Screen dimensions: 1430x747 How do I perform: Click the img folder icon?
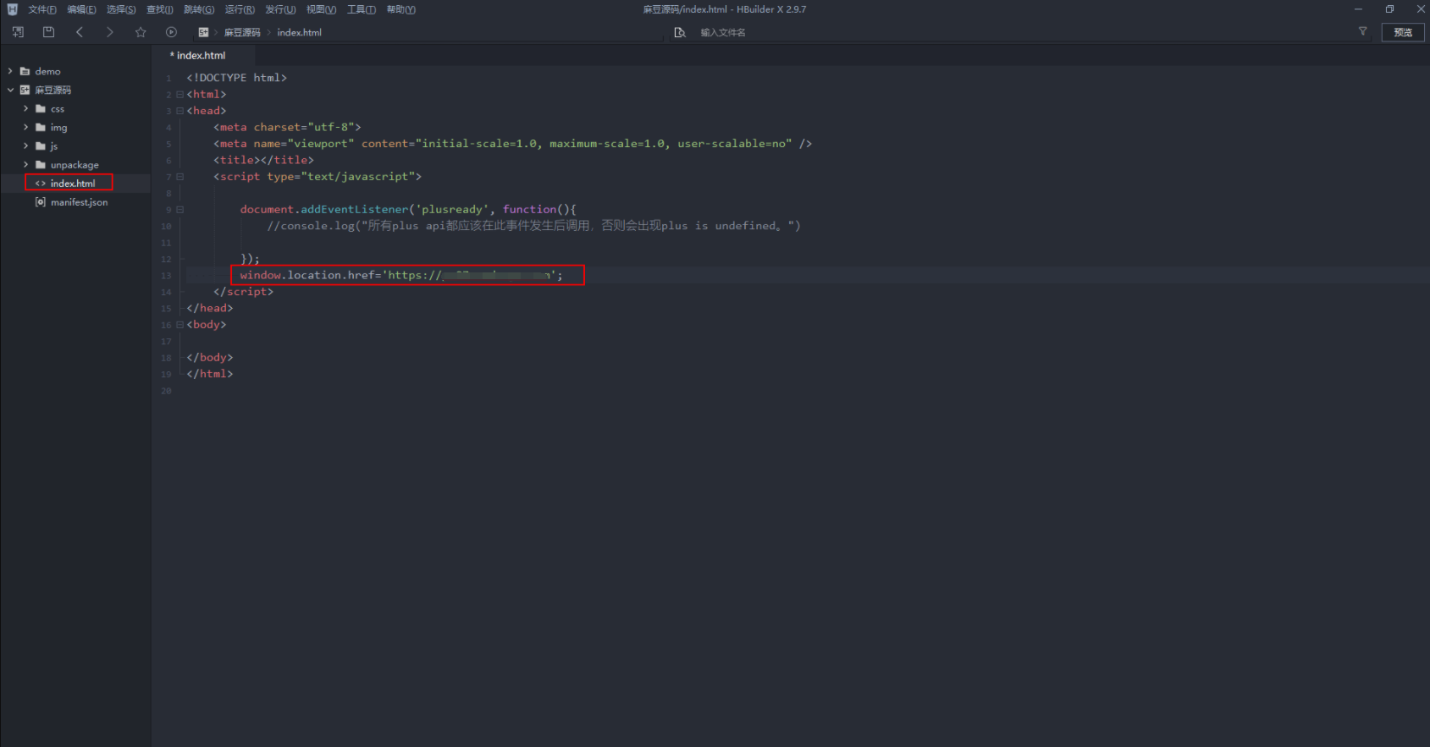pos(41,127)
